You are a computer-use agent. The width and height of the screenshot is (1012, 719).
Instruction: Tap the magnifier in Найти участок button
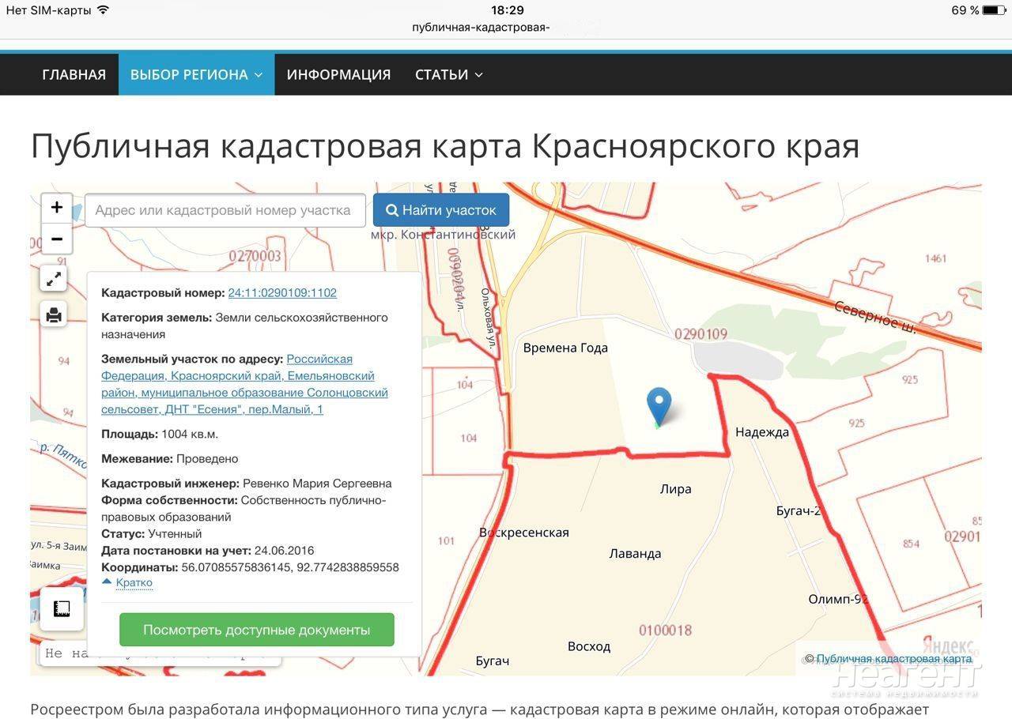tap(391, 210)
